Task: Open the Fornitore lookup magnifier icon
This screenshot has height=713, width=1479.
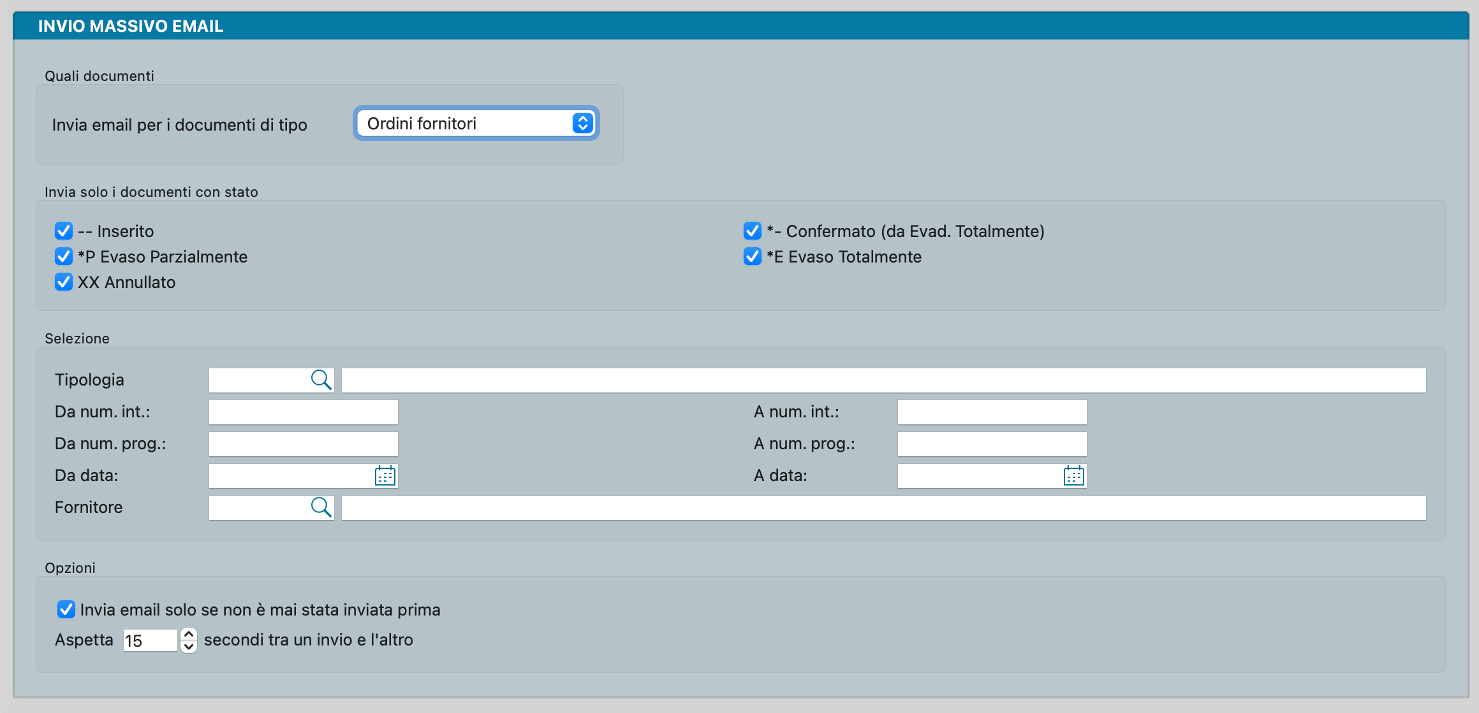Action: click(321, 507)
